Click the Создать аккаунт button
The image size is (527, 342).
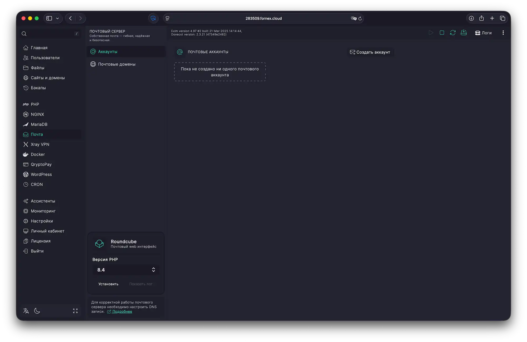click(x=370, y=52)
